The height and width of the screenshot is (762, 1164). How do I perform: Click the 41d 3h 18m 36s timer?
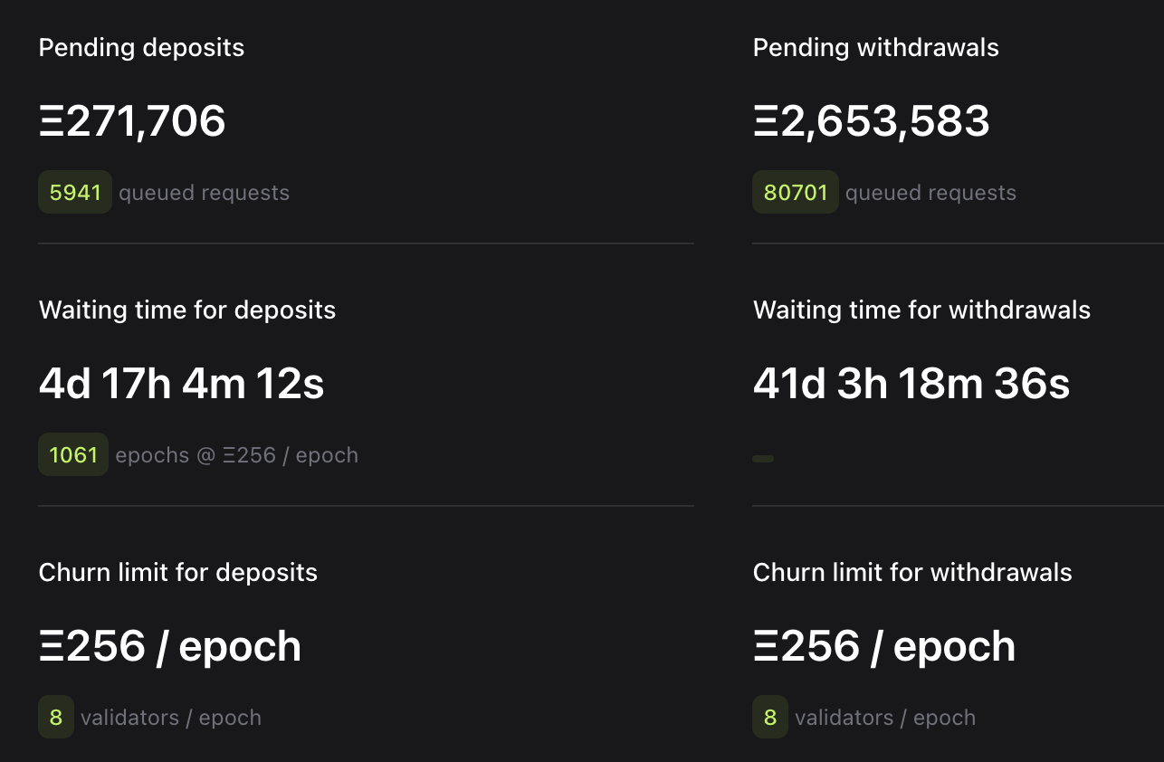click(x=911, y=384)
